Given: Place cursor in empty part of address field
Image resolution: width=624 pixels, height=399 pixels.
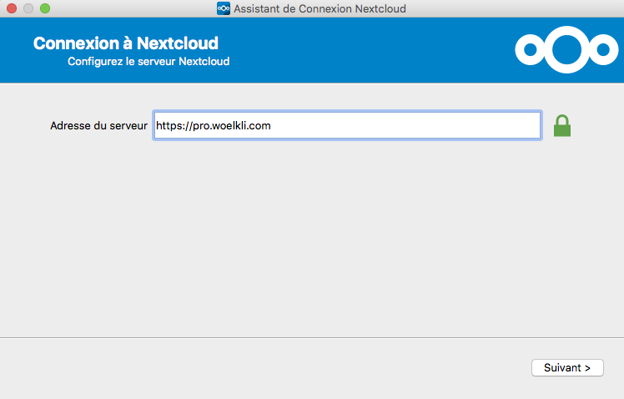Looking at the screenshot, I should pos(406,125).
